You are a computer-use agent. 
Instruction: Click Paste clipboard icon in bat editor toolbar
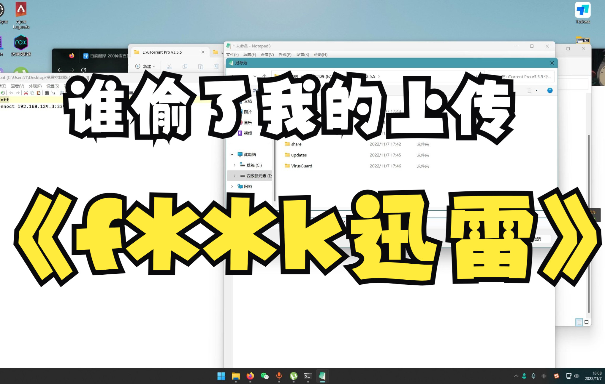pyautogui.click(x=39, y=93)
